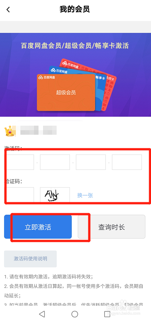
Task: Focus the third activation code box
Action: pyautogui.click(x=91, y=162)
